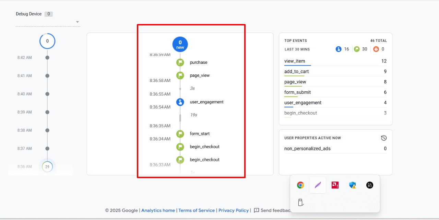Open the Debug Device dropdown arrow
This screenshot has height=220, width=439.
coord(78,22)
